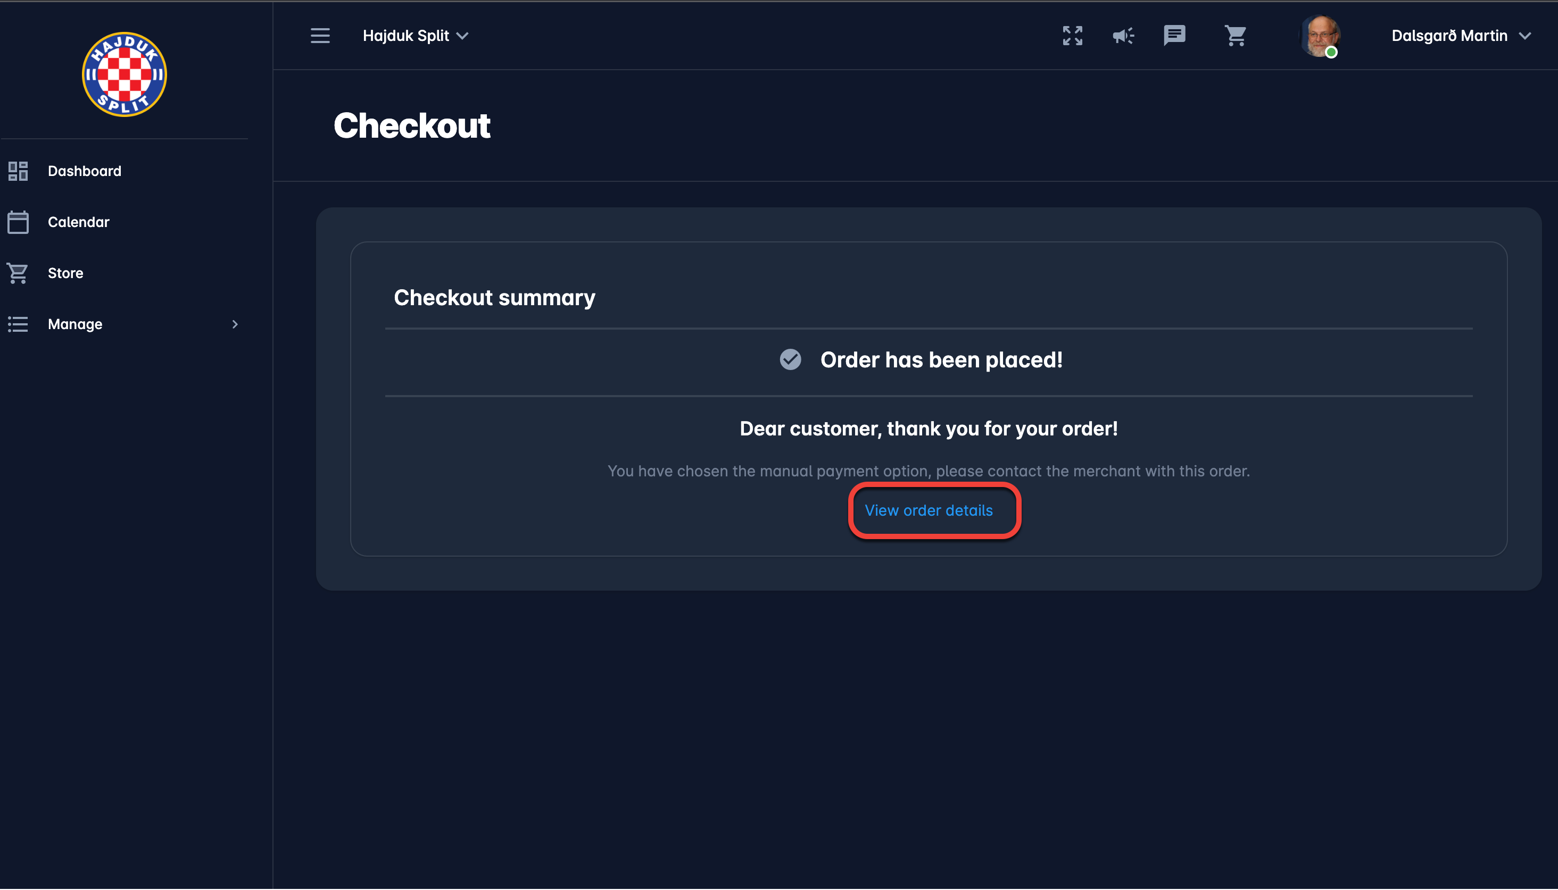The width and height of the screenshot is (1558, 890).
Task: Click the Manage menu label
Action: [75, 325]
